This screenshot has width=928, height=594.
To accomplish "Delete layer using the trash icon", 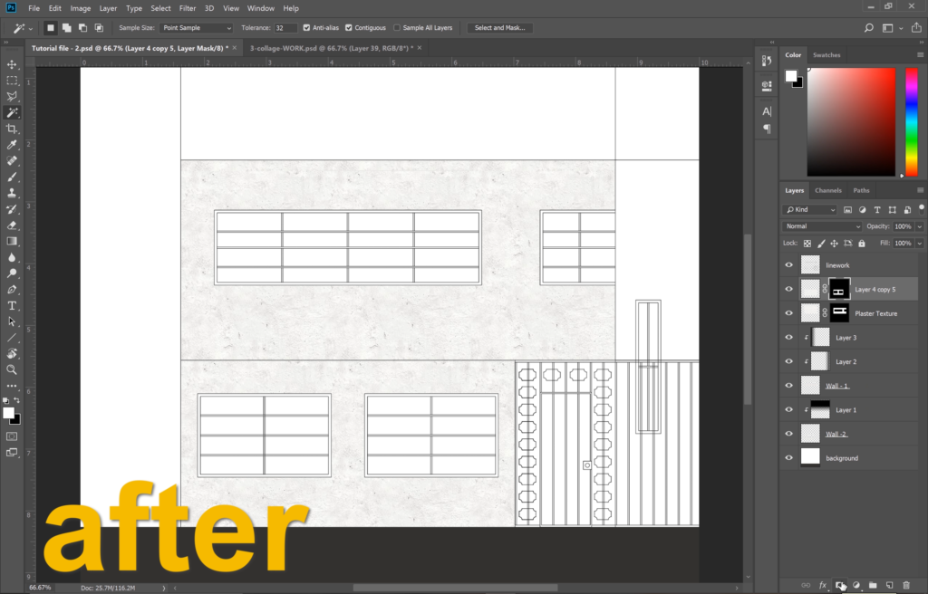I will (x=906, y=585).
